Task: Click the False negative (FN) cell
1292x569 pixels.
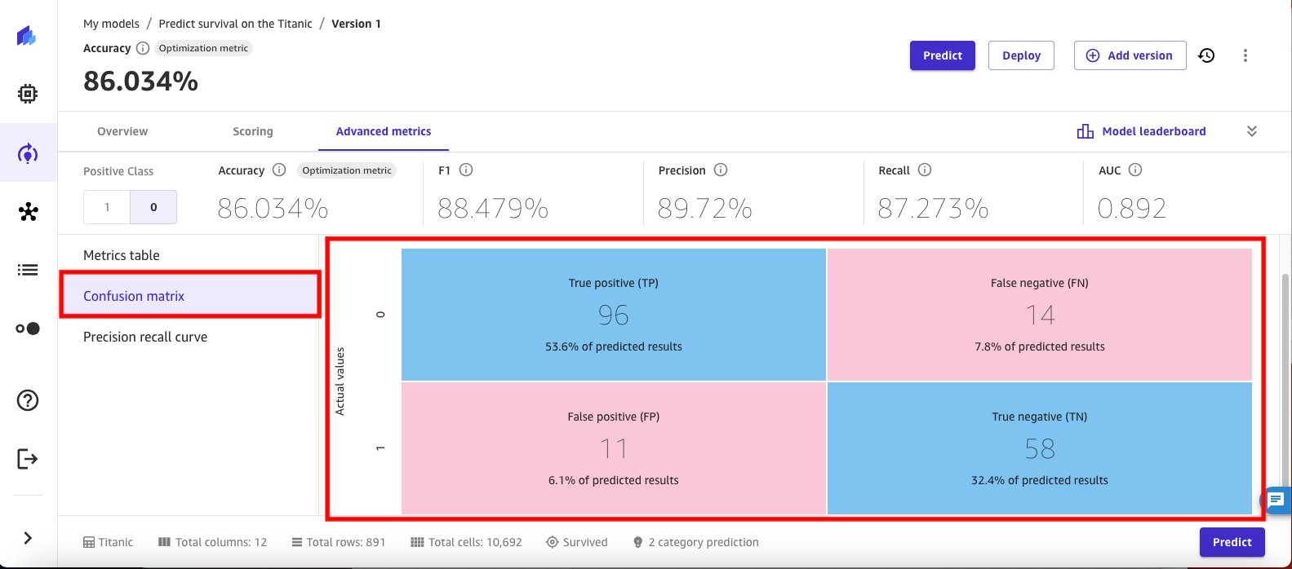Action: click(x=1040, y=315)
